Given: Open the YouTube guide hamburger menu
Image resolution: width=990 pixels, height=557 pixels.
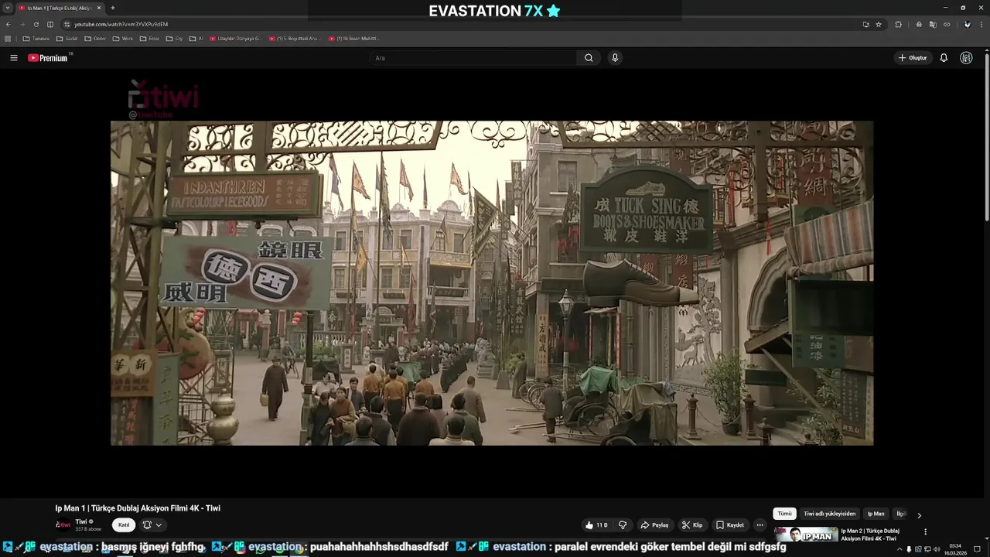Looking at the screenshot, I should tap(13, 58).
